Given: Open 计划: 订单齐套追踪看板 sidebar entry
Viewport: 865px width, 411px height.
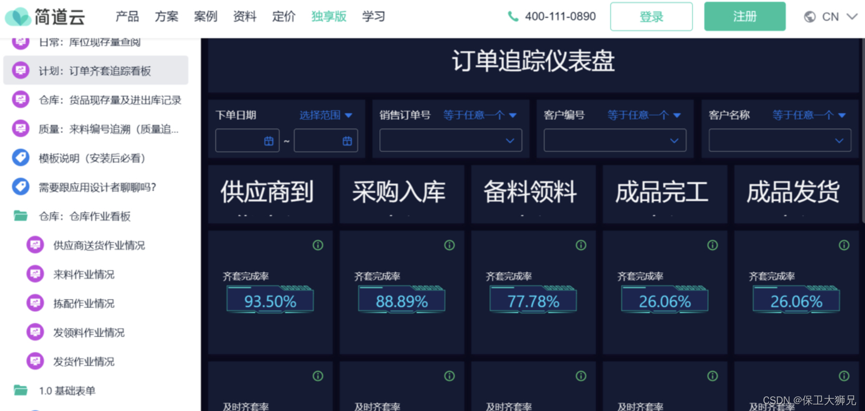Looking at the screenshot, I should coord(96,70).
